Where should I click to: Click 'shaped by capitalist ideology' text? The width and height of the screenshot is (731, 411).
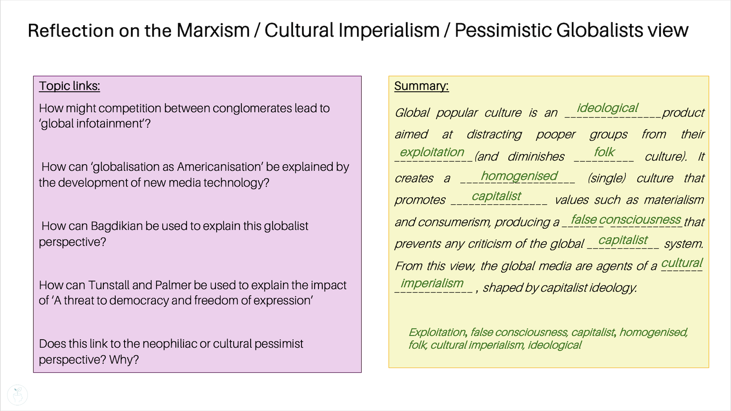560,288
